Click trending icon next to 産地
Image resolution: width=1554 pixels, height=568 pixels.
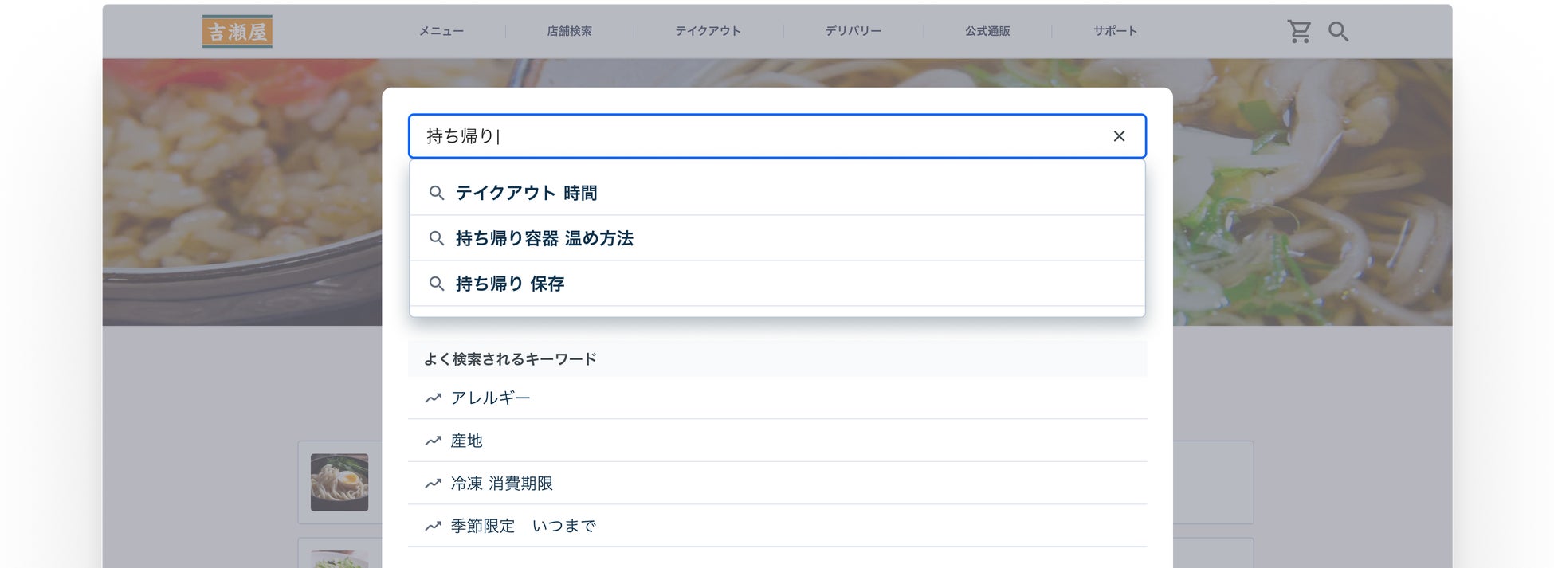point(433,441)
